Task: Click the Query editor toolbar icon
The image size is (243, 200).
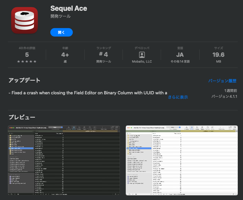Action: 95,127
